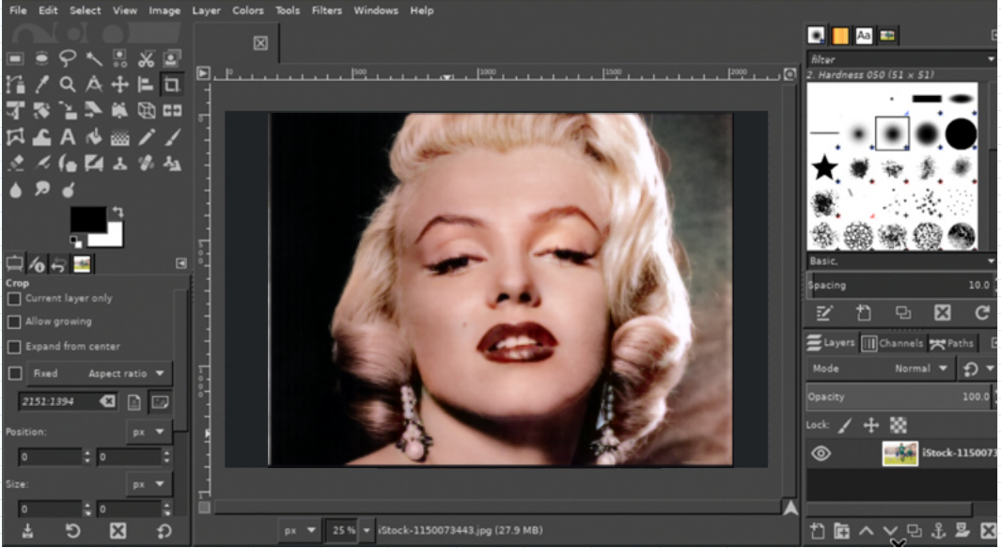The image size is (1001, 548).
Task: Enable the Current layer only checkbox
Action: [14, 298]
